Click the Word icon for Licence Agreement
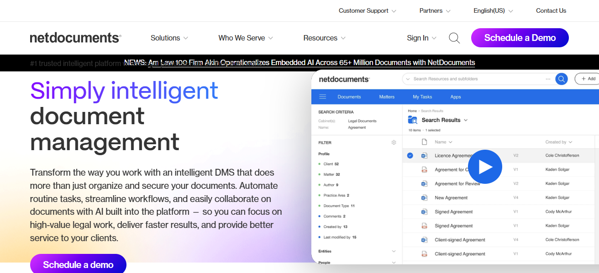The height and width of the screenshot is (273, 599). (x=424, y=156)
